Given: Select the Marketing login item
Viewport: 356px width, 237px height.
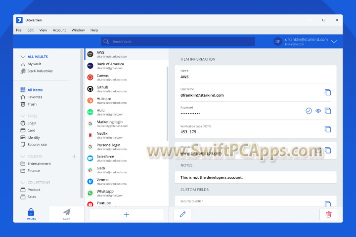Looking at the screenshot, I should [x=126, y=123].
